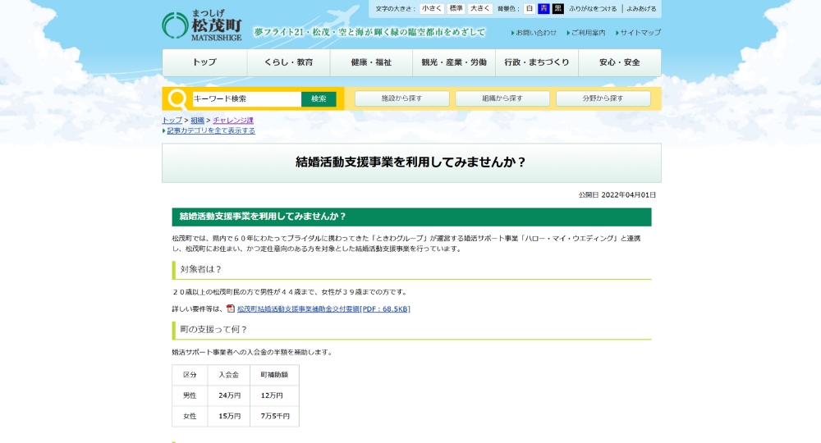Image resolution: width=821 pixels, height=443 pixels.
Task: Click the PDF icon beside the subsidy guidelines
Action: (231, 308)
